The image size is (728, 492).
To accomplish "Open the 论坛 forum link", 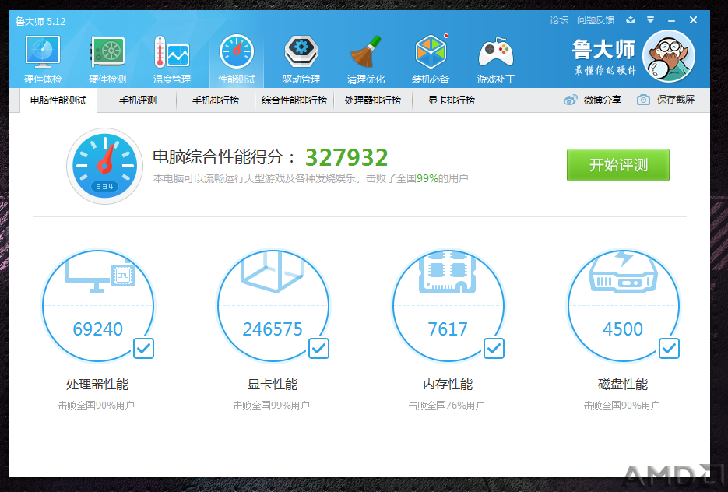I will click(559, 20).
